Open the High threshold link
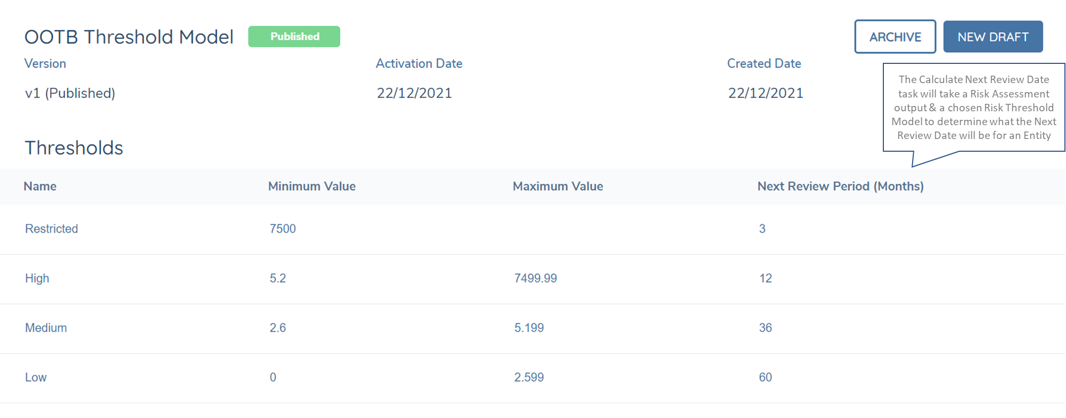 (37, 278)
